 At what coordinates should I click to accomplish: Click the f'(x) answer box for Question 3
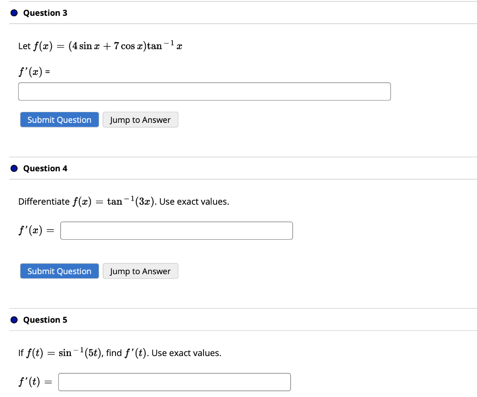click(204, 91)
